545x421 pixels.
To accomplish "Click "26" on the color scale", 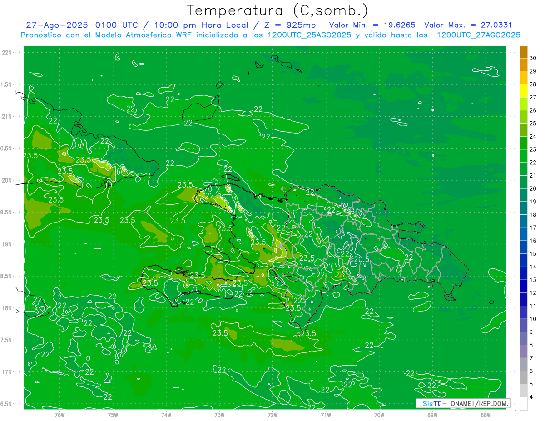I will click(x=533, y=110).
